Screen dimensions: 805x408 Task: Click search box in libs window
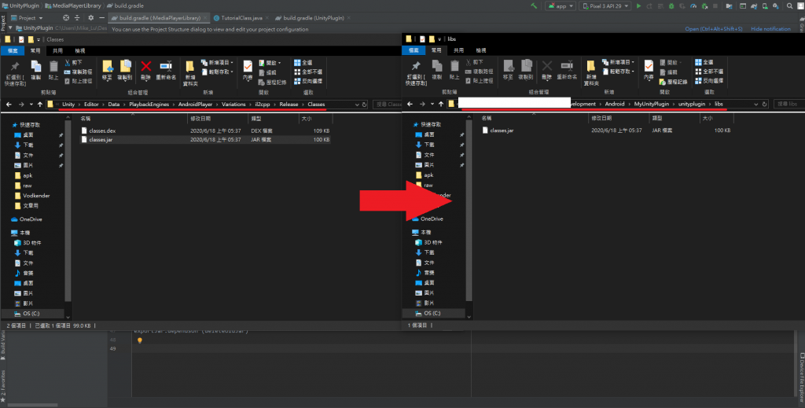point(788,104)
